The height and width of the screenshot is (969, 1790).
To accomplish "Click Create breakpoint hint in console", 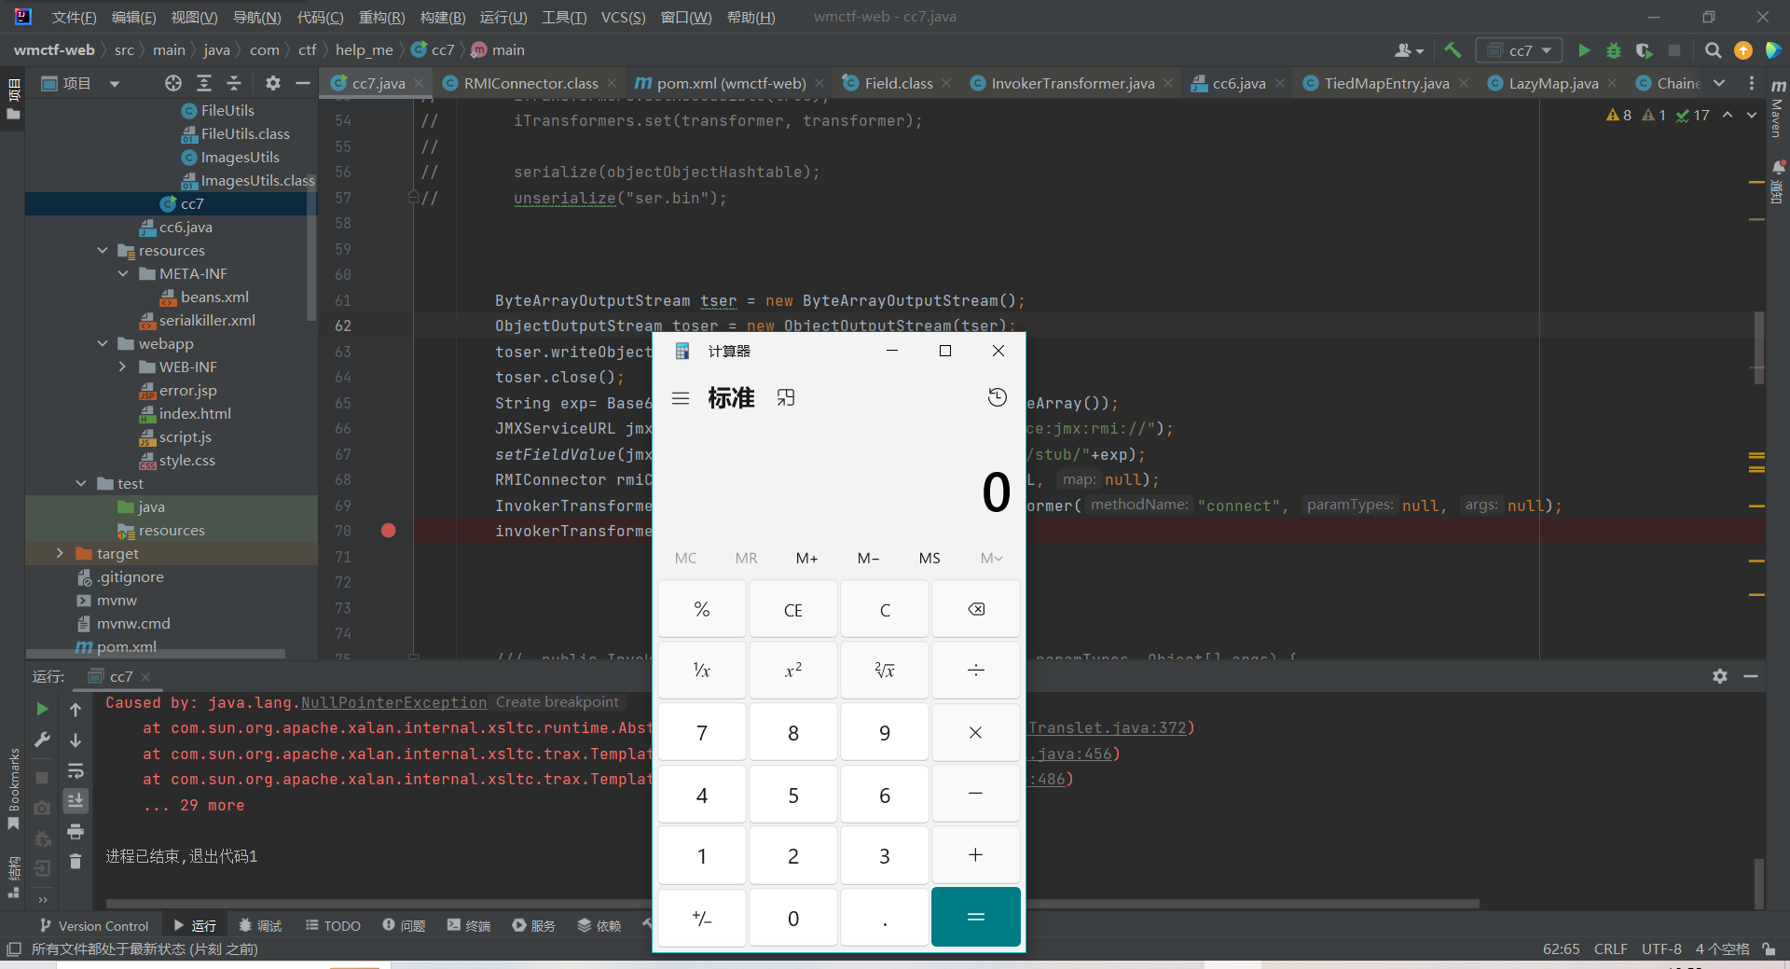I will click(x=558, y=702).
